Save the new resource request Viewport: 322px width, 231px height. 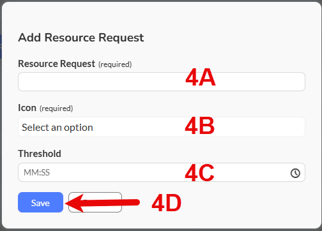click(x=40, y=202)
